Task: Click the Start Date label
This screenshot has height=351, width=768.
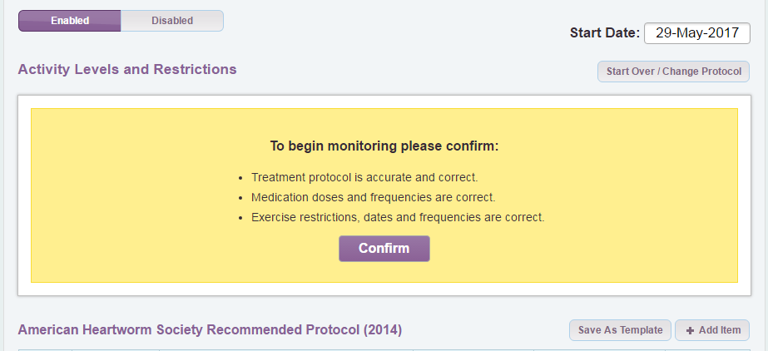Action: coord(604,33)
